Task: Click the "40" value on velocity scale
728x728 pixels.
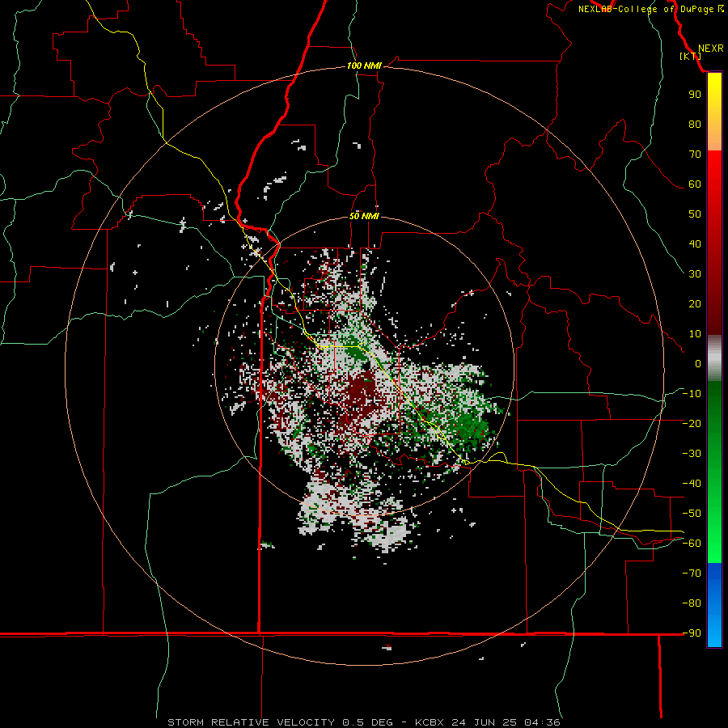Action: 695,244
